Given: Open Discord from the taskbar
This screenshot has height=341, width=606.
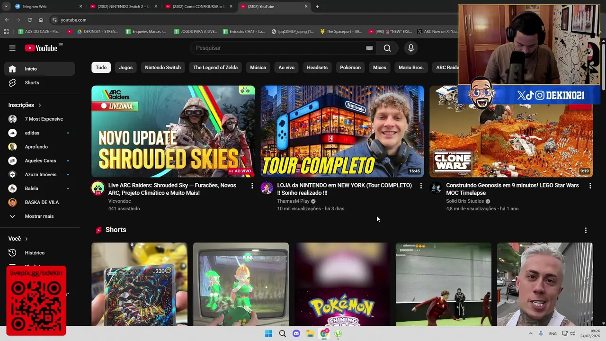Looking at the screenshot, I should (x=296, y=333).
